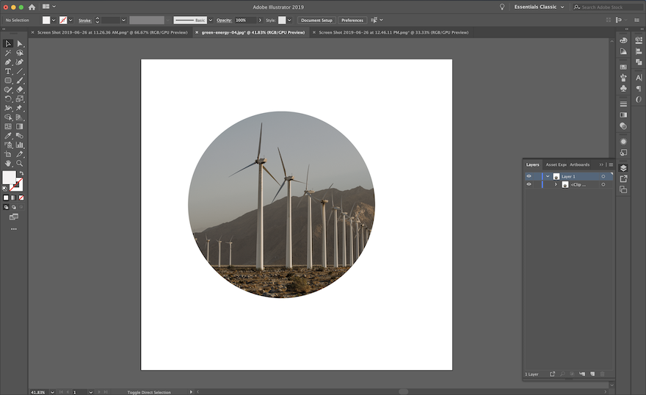
Task: Click the Document Setup button
Action: [316, 20]
